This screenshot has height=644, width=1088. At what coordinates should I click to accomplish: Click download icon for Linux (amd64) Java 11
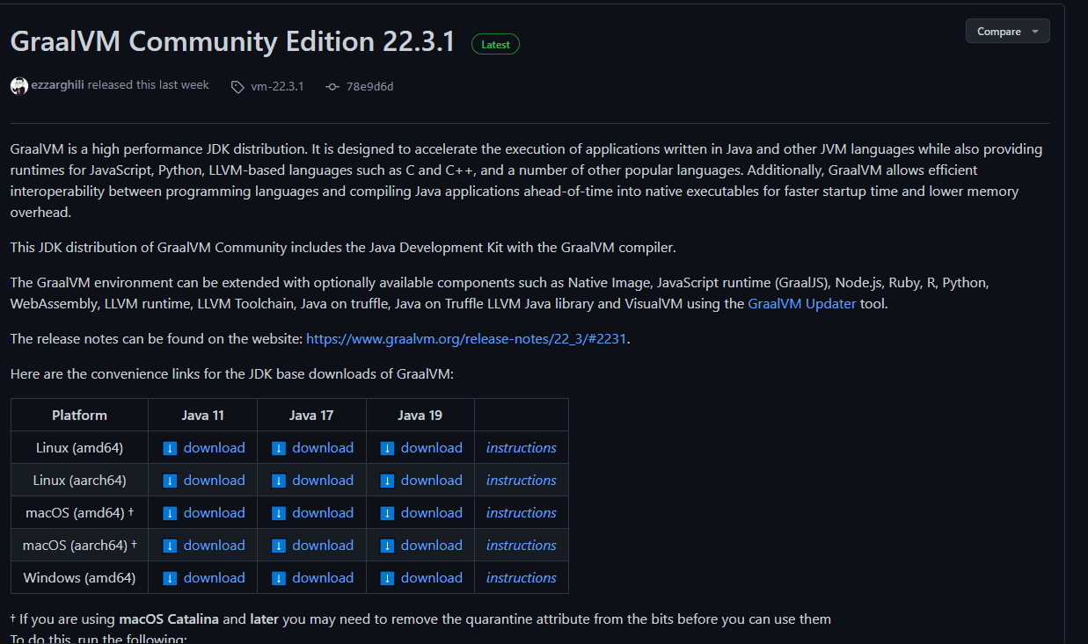[171, 448]
